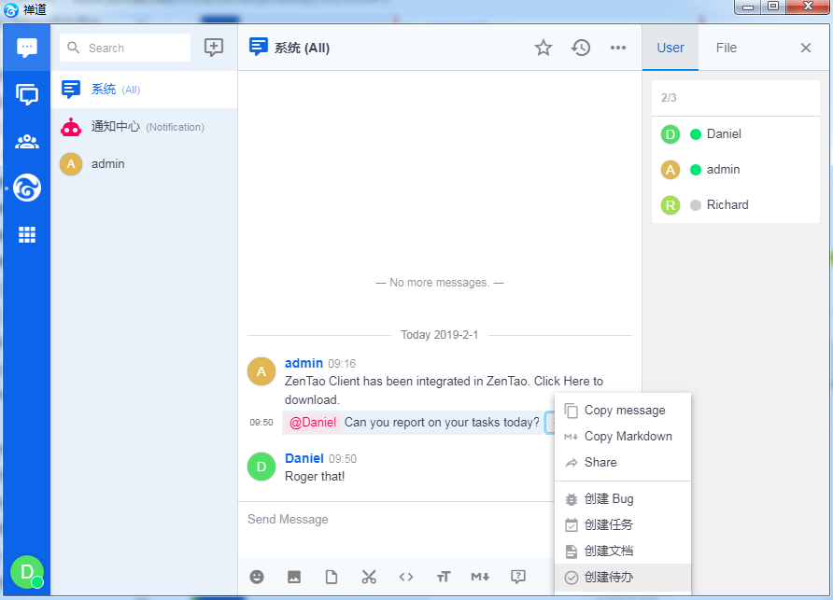
Task: Insert a code snippet with the brackets icon
Action: coord(406,577)
